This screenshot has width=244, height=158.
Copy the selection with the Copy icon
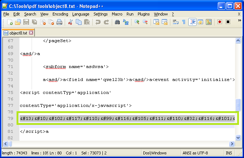[x=79, y=22]
